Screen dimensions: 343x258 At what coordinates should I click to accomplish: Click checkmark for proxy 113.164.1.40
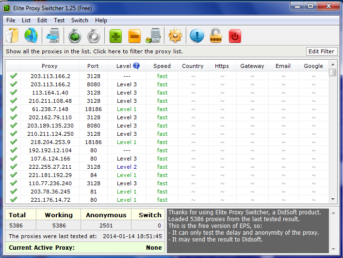click(14, 92)
